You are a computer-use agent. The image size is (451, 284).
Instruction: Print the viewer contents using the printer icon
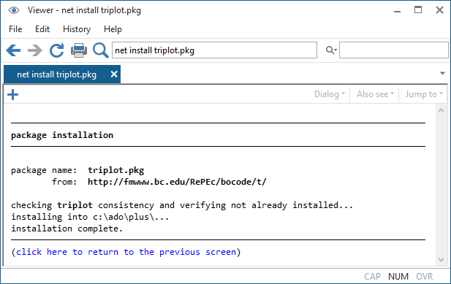(79, 50)
